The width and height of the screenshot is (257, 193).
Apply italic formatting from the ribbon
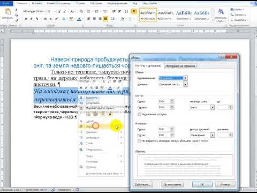32,19
